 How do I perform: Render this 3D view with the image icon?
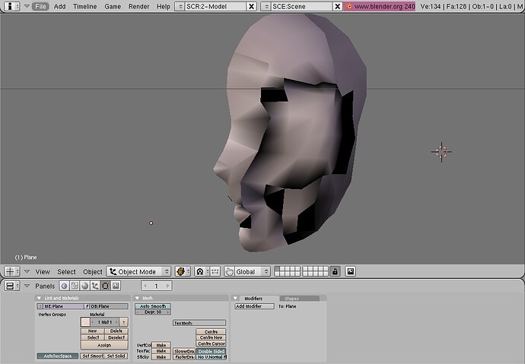click(x=350, y=271)
